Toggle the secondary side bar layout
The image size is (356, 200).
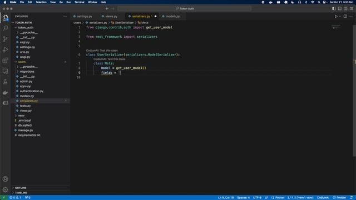345,9
